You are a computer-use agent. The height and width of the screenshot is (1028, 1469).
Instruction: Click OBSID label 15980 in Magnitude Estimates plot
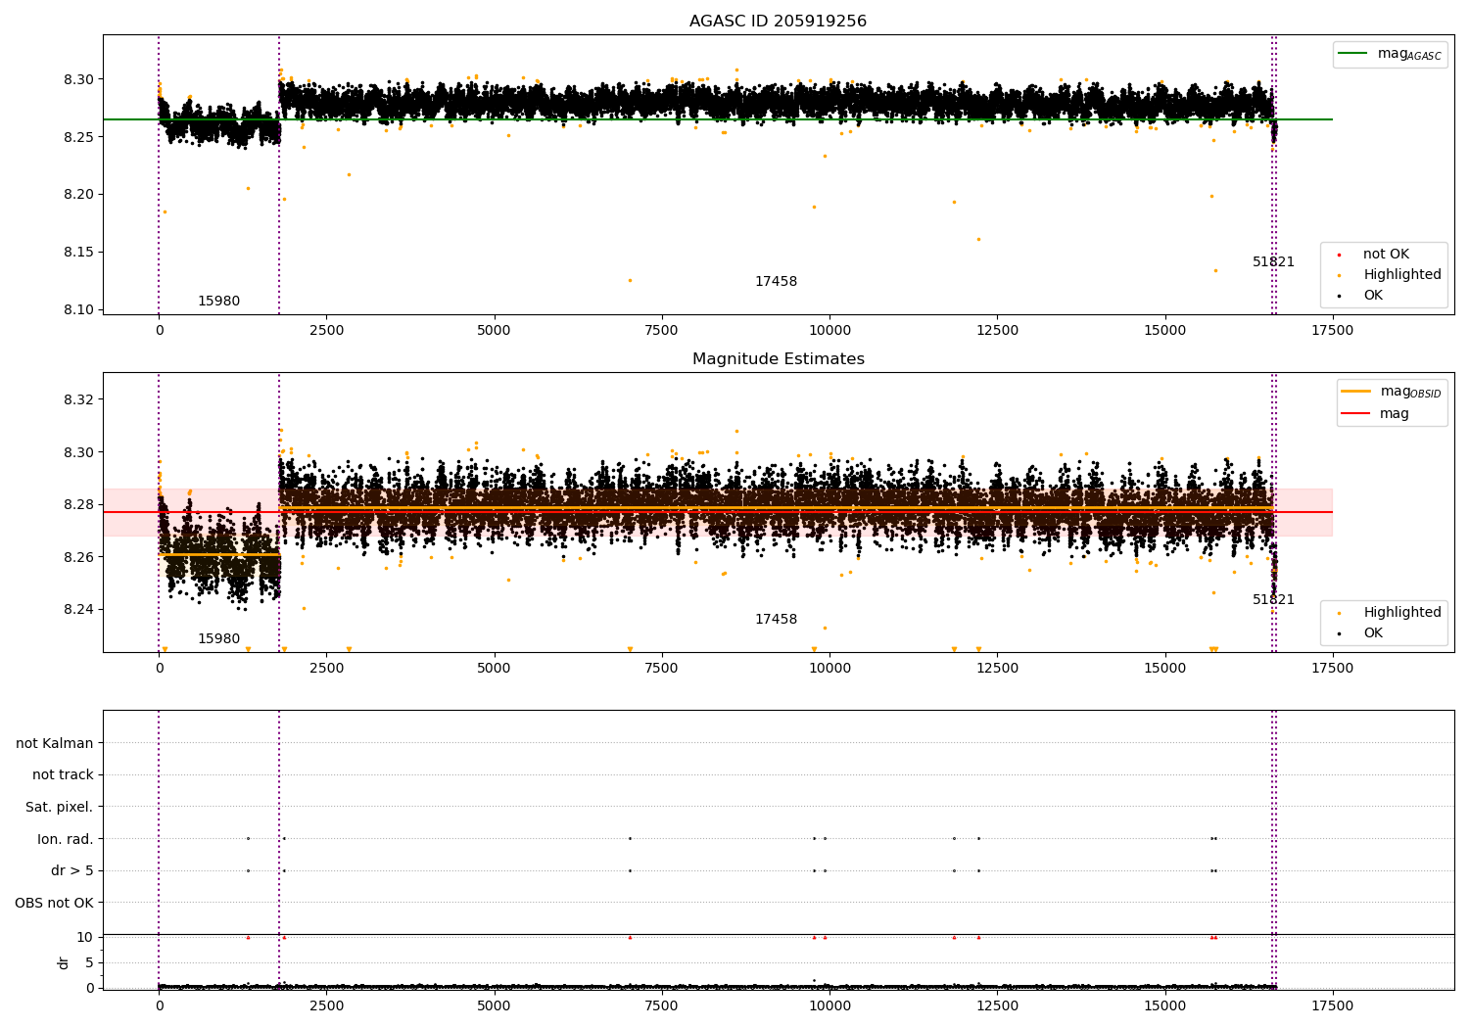[218, 639]
